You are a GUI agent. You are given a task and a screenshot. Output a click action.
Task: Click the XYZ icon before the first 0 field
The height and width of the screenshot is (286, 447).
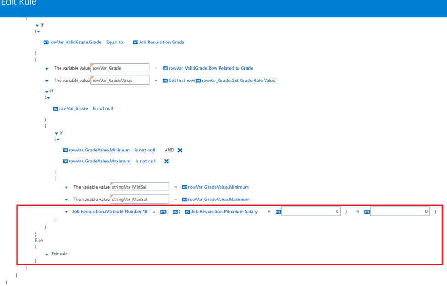tap(279, 211)
